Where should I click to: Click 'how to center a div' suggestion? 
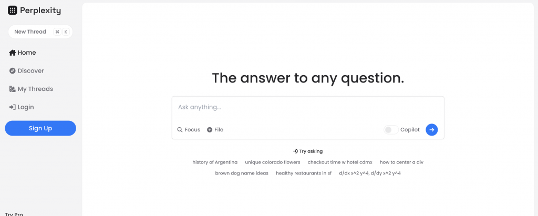401,162
